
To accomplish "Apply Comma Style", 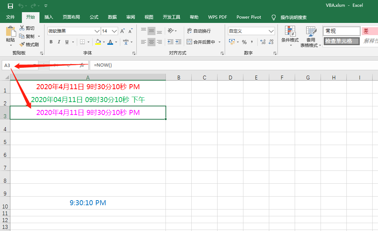I will pyautogui.click(x=252, y=42).
